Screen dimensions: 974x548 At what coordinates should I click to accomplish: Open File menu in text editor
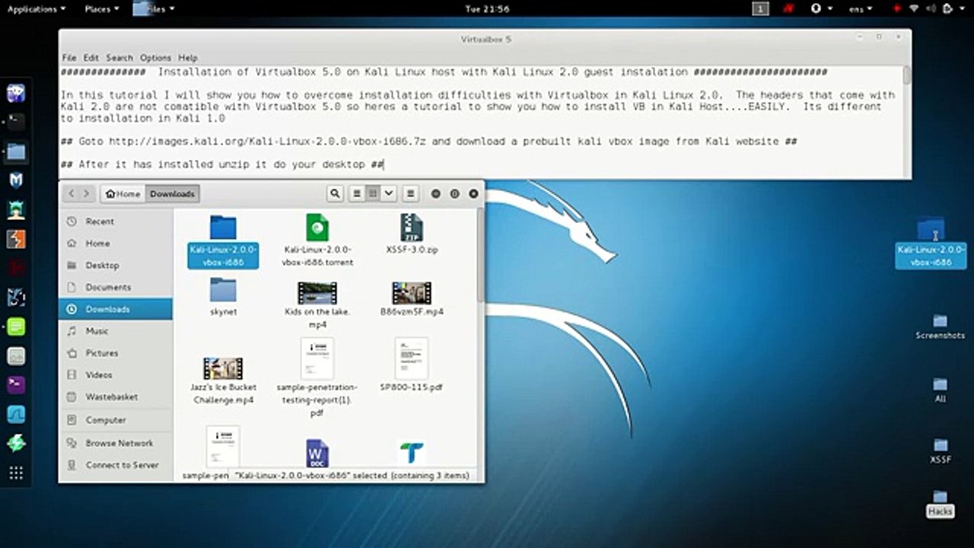tap(69, 58)
